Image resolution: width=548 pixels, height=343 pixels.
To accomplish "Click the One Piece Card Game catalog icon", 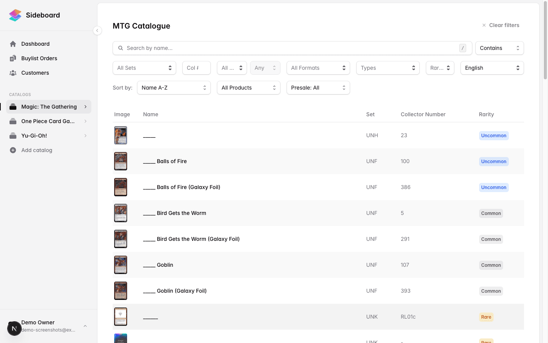I will click(13, 121).
